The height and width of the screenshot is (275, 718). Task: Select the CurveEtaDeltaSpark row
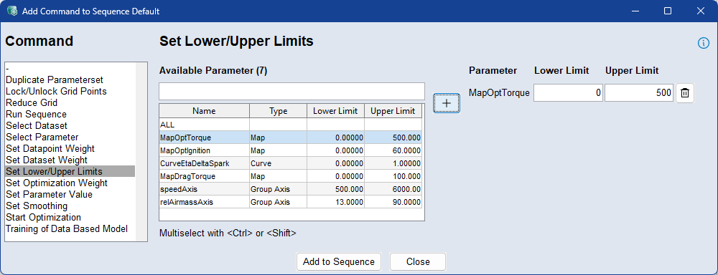tap(290, 163)
